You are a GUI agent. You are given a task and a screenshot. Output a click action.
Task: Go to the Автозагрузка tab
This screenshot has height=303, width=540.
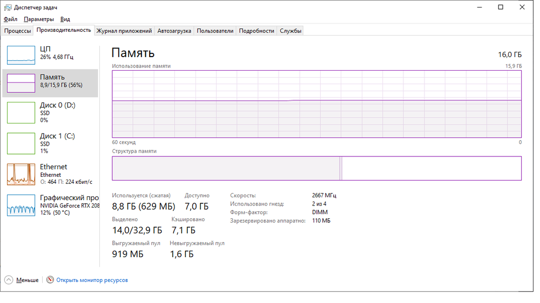[x=174, y=31]
